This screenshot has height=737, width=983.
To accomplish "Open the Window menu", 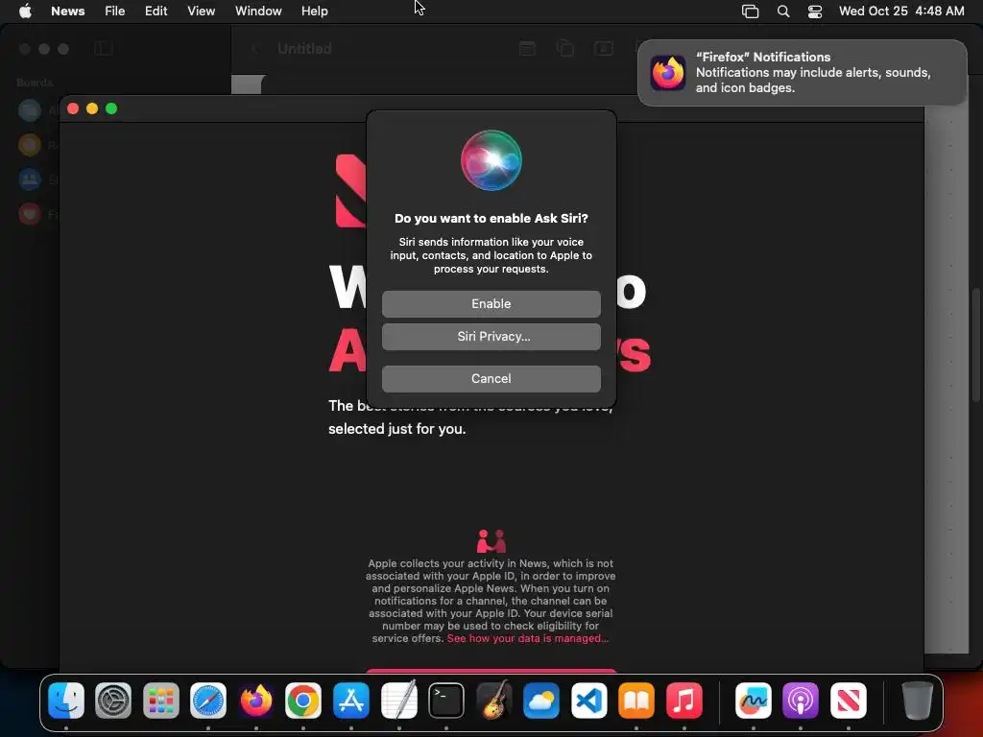I will coord(258,11).
